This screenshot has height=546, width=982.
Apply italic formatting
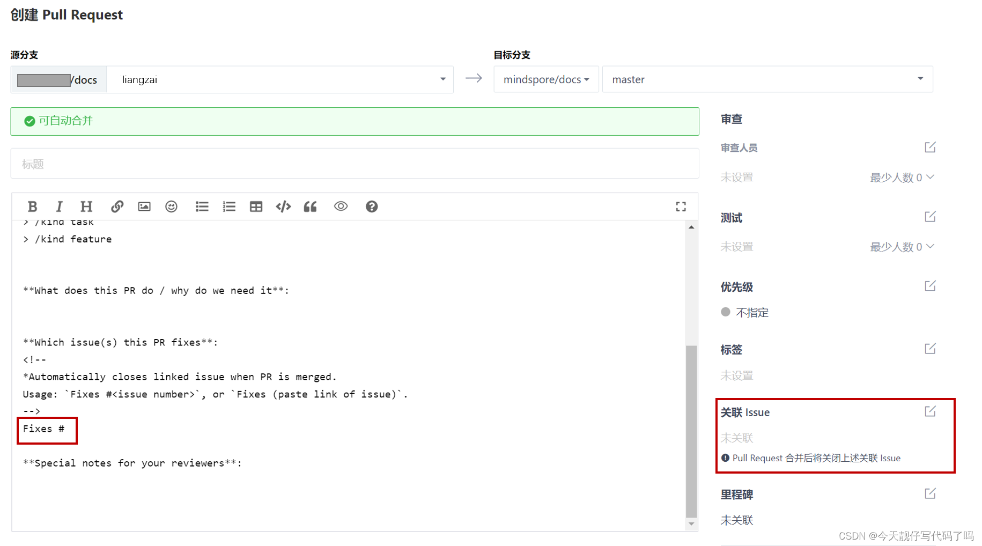point(59,206)
